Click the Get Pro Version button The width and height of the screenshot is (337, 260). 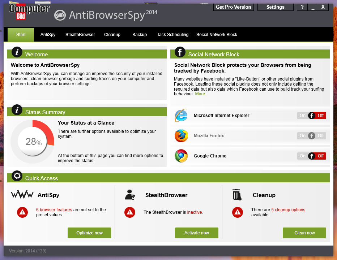coord(234,7)
